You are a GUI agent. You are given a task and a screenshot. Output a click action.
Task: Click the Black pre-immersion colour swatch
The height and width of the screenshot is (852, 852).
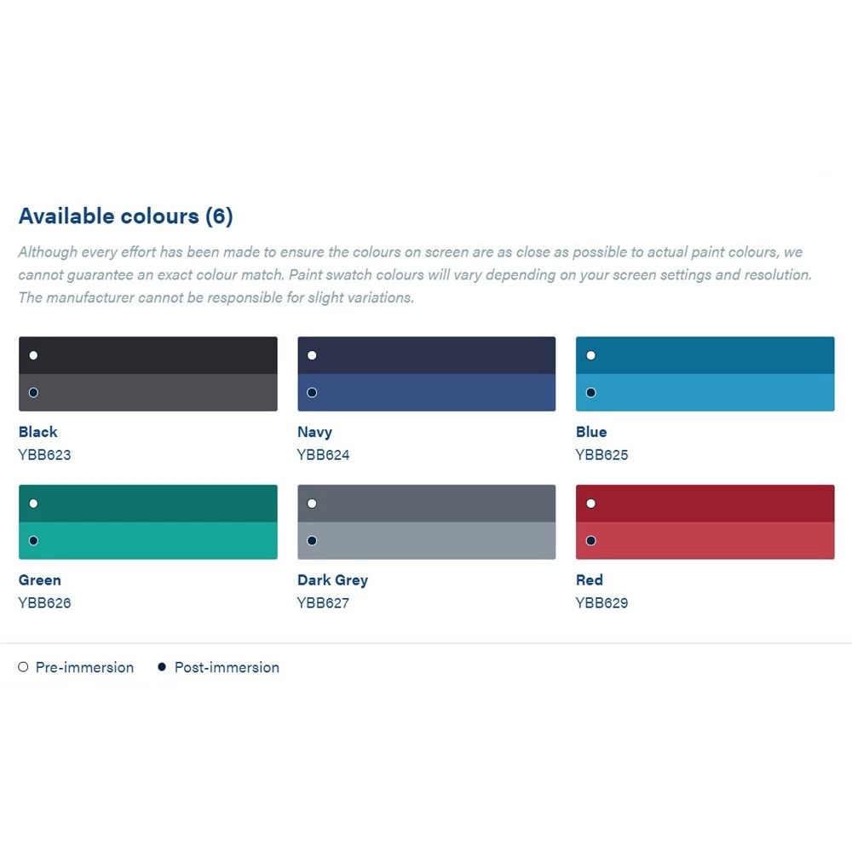148,355
